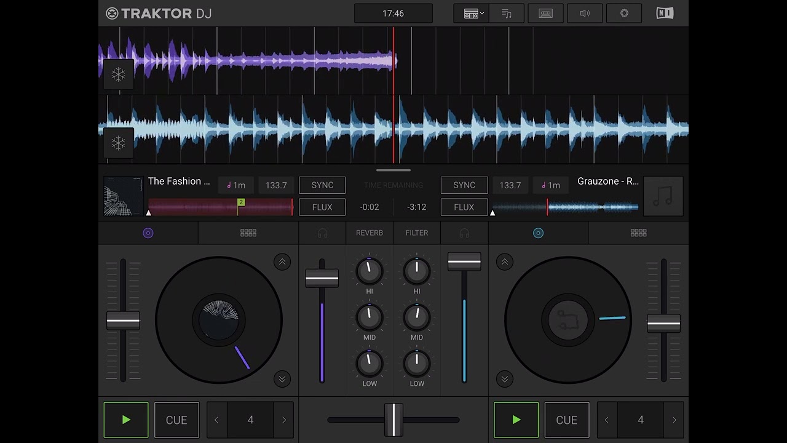Viewport: 787px width, 443px height.
Task: Switch to REVERB effect tab
Action: click(370, 233)
